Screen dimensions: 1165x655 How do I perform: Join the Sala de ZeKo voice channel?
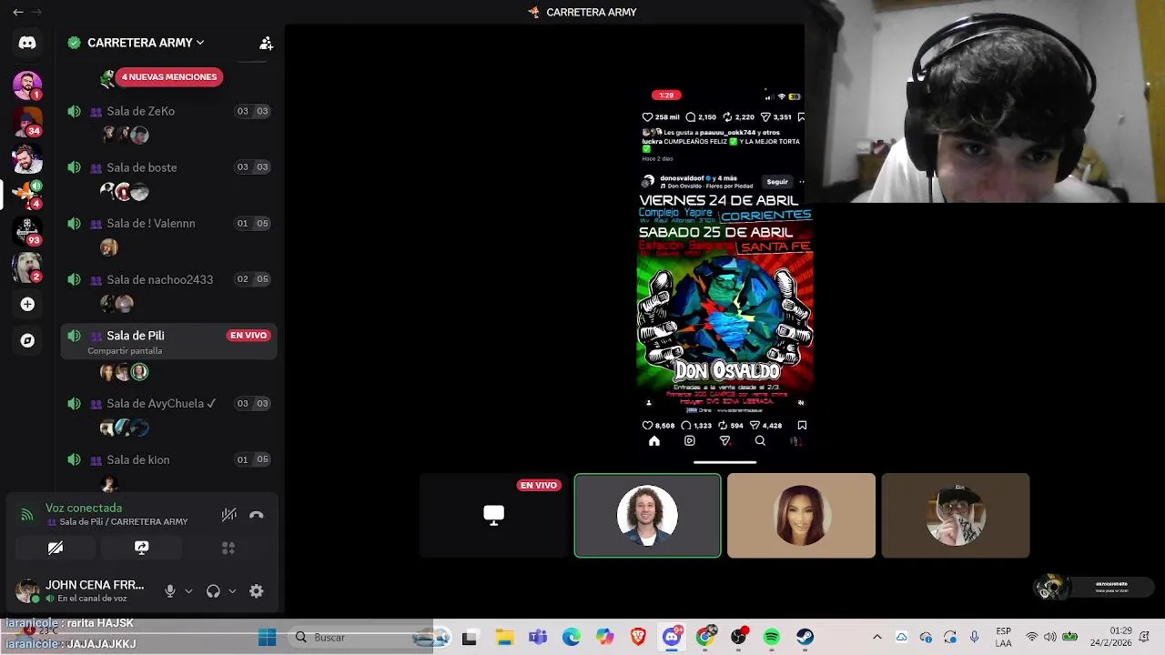point(168,111)
